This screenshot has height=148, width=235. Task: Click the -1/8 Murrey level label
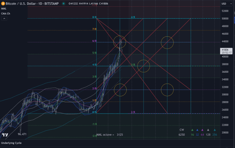tap(94, 124)
